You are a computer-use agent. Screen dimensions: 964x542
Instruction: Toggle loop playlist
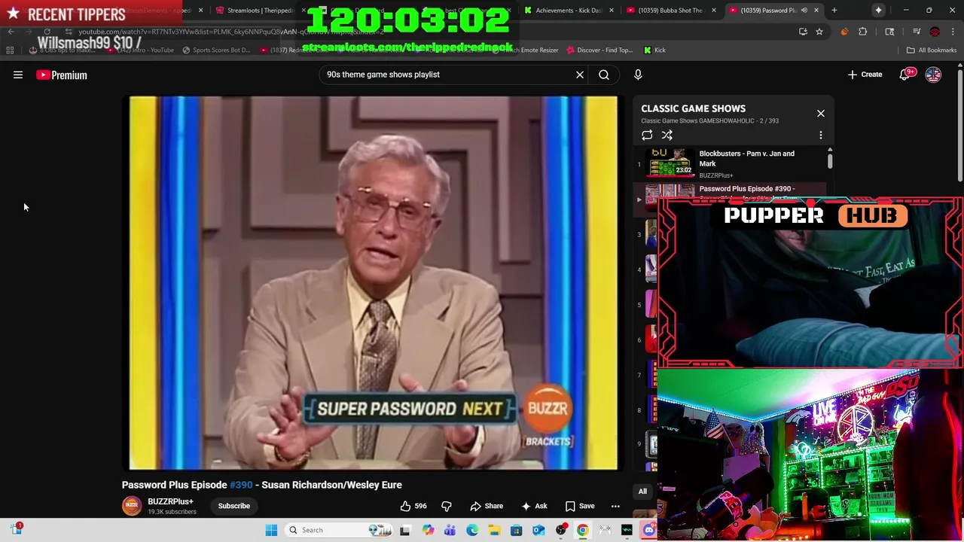pos(647,135)
